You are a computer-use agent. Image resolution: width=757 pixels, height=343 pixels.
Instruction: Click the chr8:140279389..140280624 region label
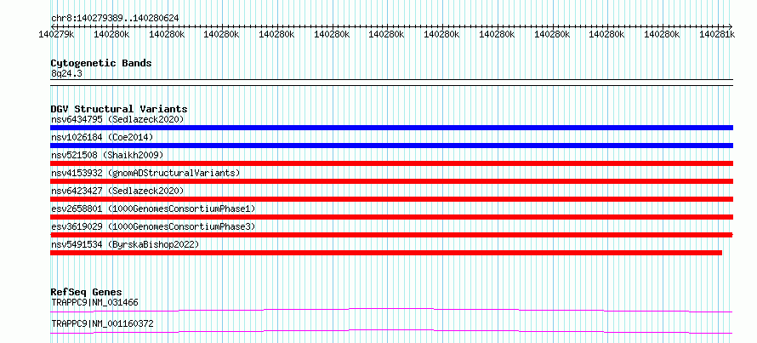[x=115, y=18]
